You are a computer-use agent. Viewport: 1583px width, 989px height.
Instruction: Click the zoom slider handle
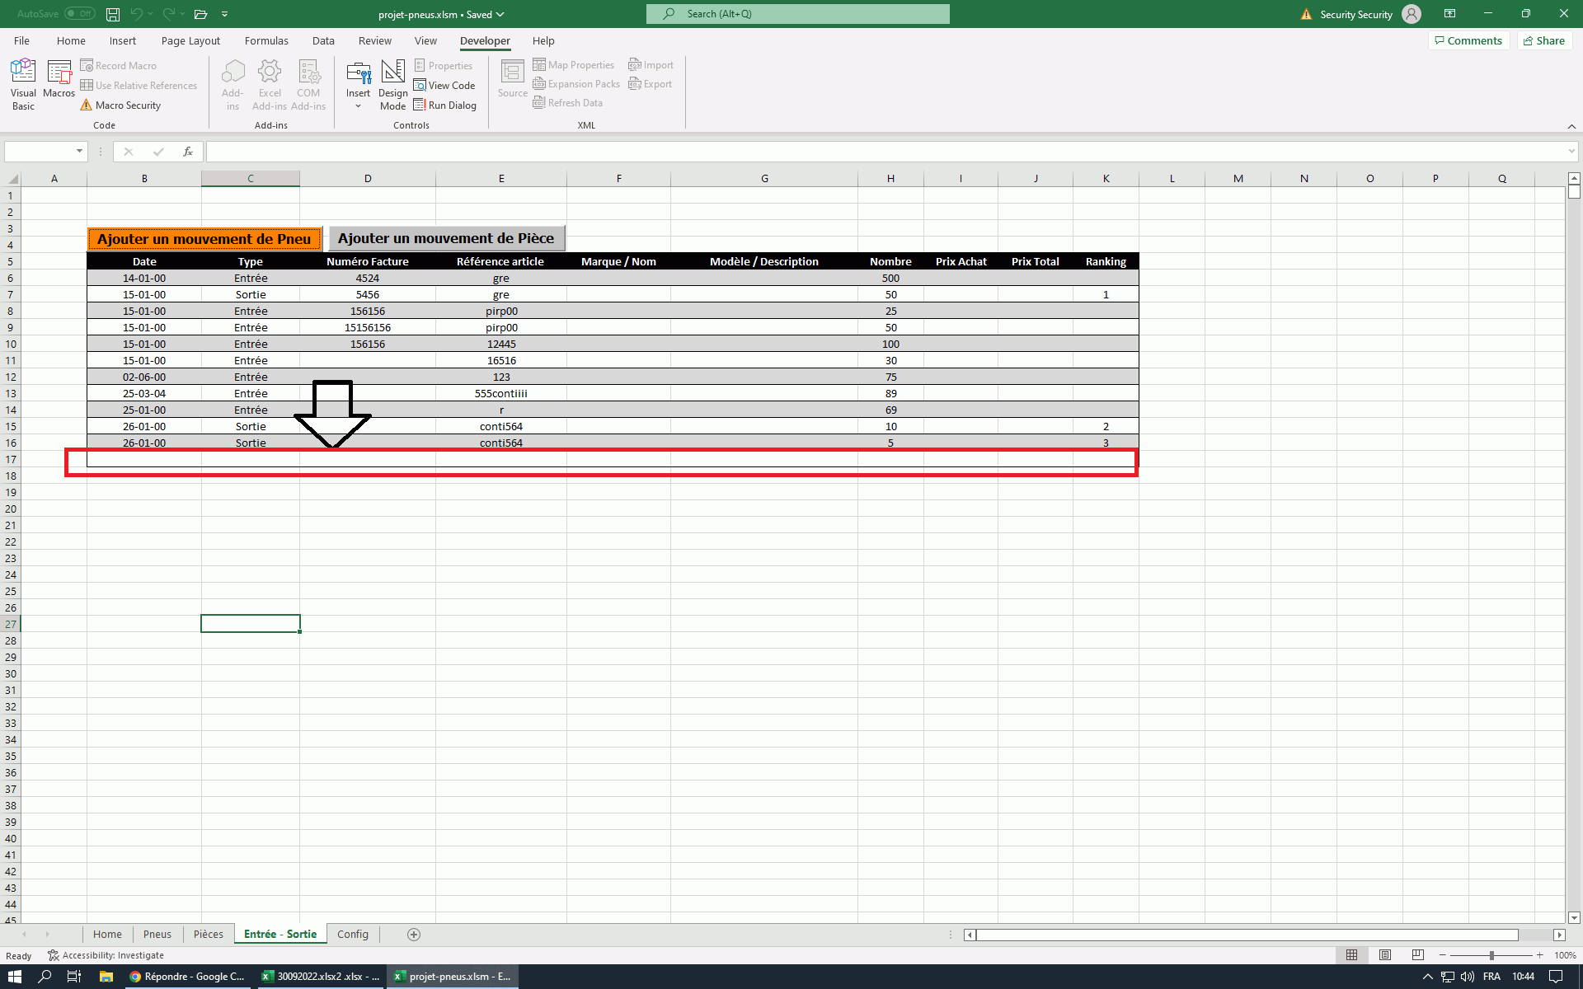coord(1491,955)
